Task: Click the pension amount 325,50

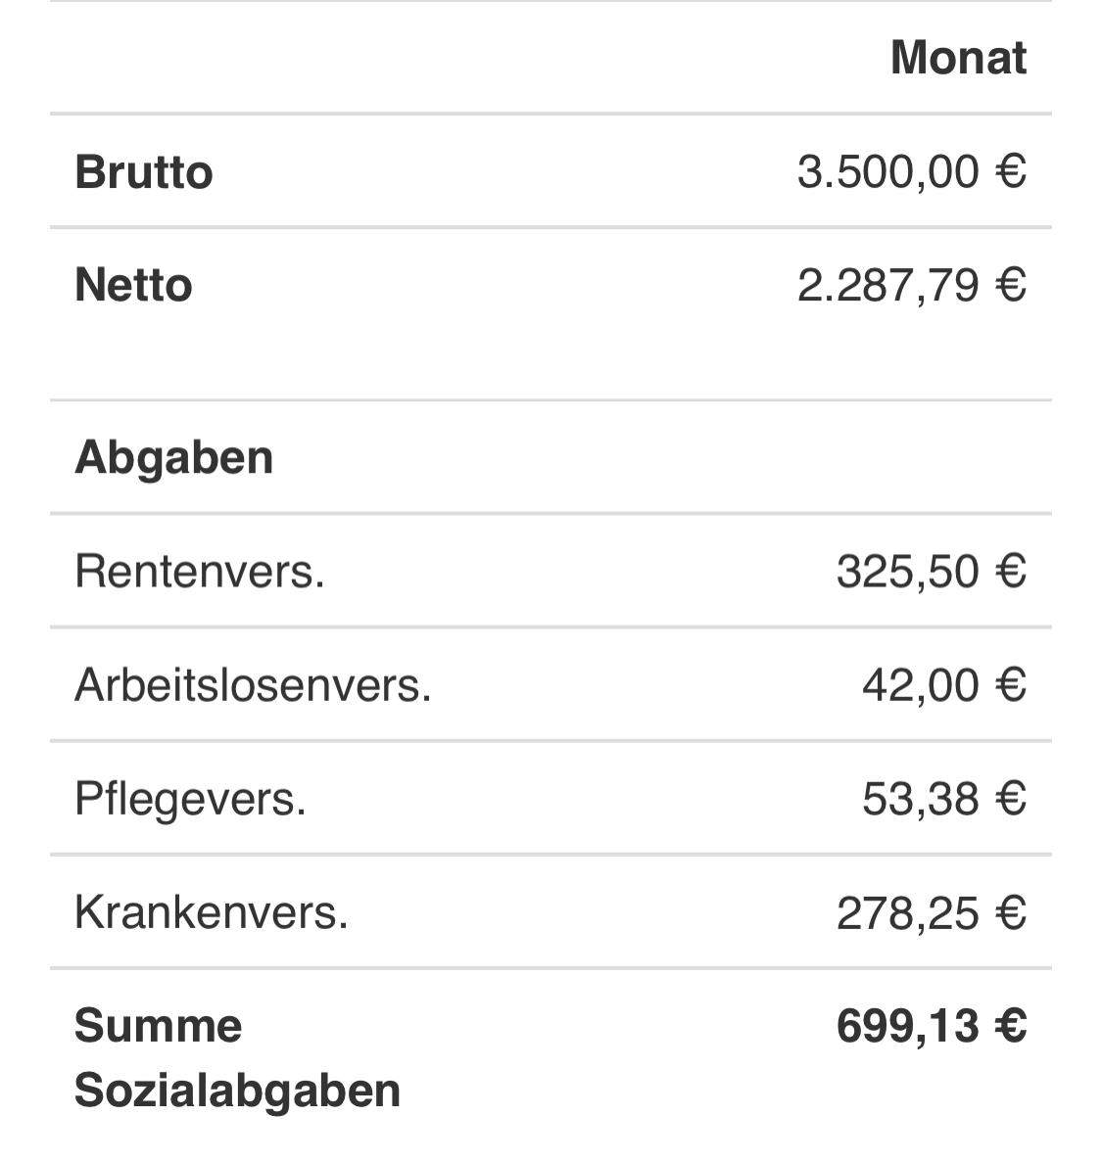Action: coord(907,571)
